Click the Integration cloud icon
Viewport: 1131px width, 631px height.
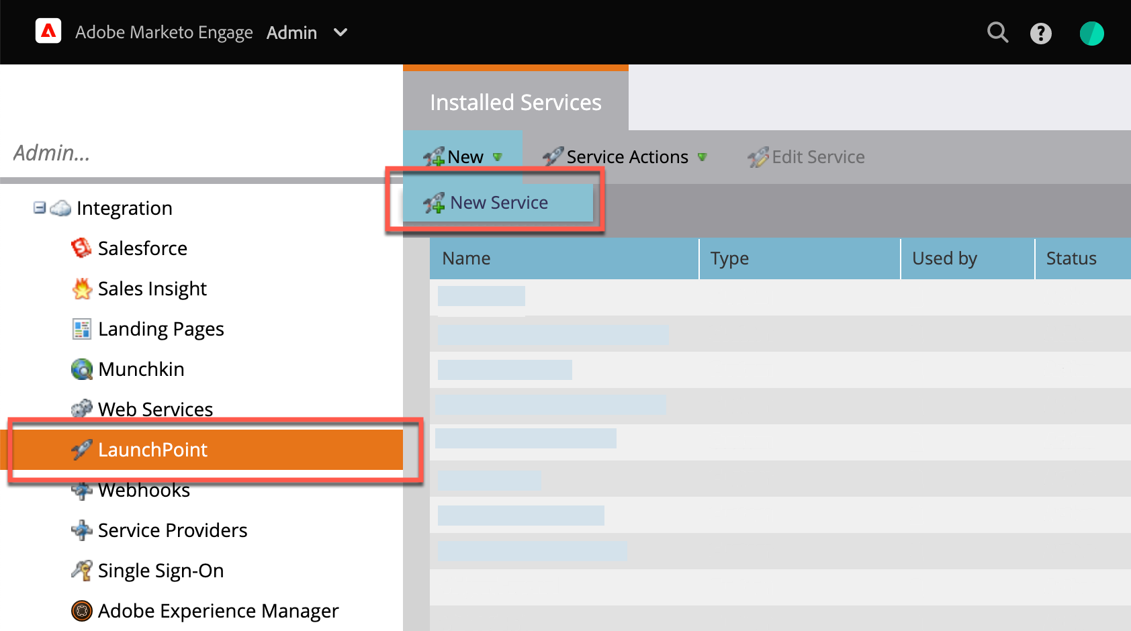click(60, 208)
